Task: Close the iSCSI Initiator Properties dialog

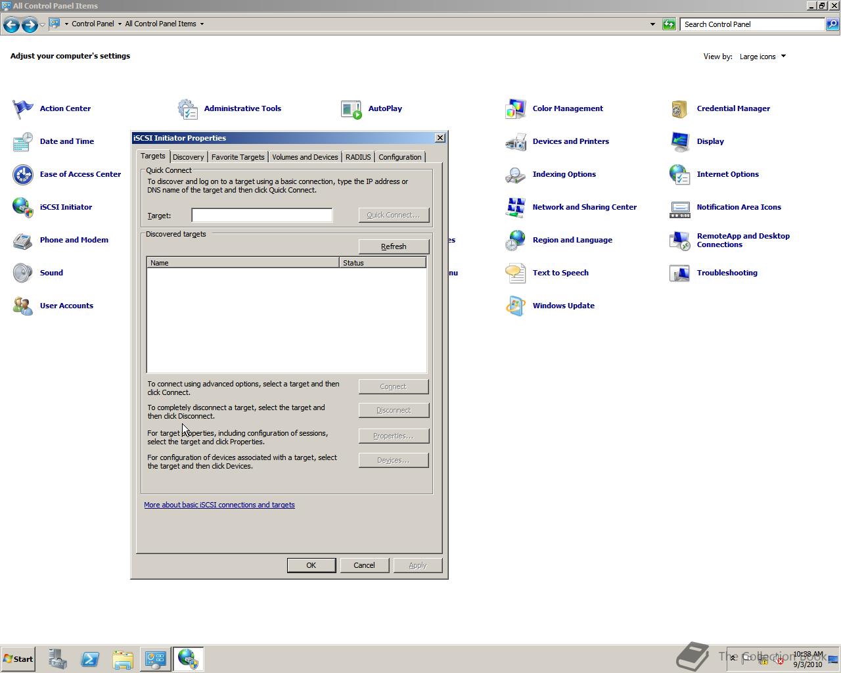Action: tap(440, 137)
